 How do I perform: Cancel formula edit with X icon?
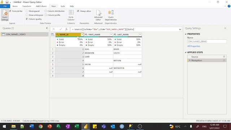(x=54, y=29)
